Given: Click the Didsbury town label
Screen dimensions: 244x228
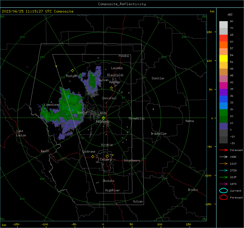Looking at the screenshot, I should coord(102,121).
